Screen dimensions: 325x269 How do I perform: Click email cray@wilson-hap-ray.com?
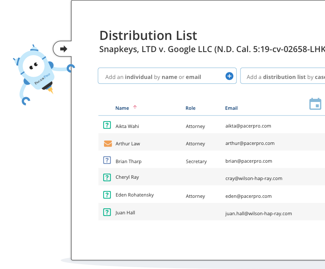254,178
